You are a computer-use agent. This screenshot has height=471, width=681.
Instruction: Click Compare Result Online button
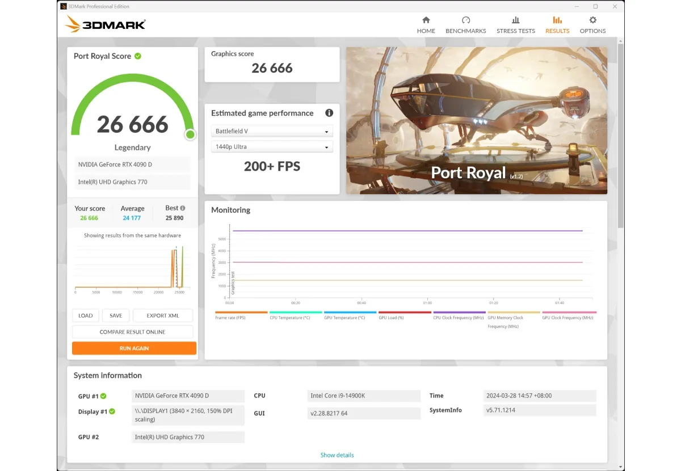133,332
